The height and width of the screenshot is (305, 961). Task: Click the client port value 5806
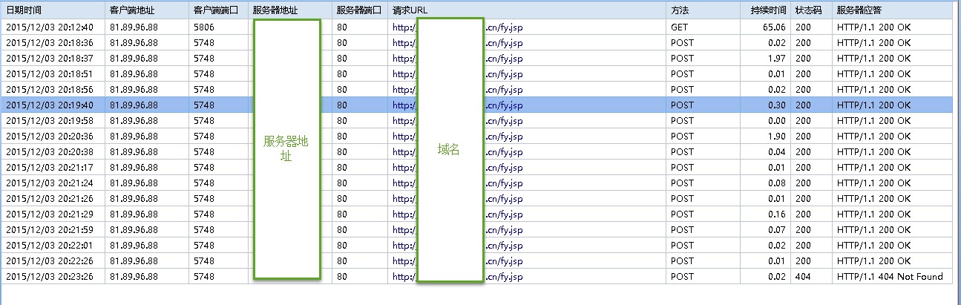pos(203,27)
